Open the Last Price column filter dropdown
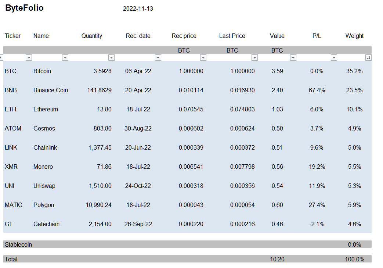The height and width of the screenshot is (268, 383). coord(254,58)
